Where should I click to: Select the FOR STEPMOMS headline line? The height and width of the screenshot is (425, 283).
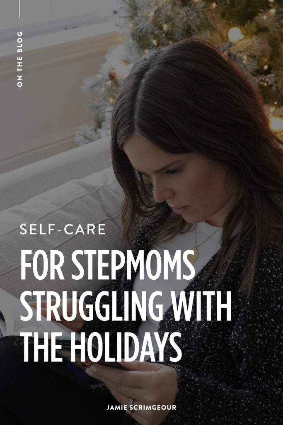coord(108,264)
